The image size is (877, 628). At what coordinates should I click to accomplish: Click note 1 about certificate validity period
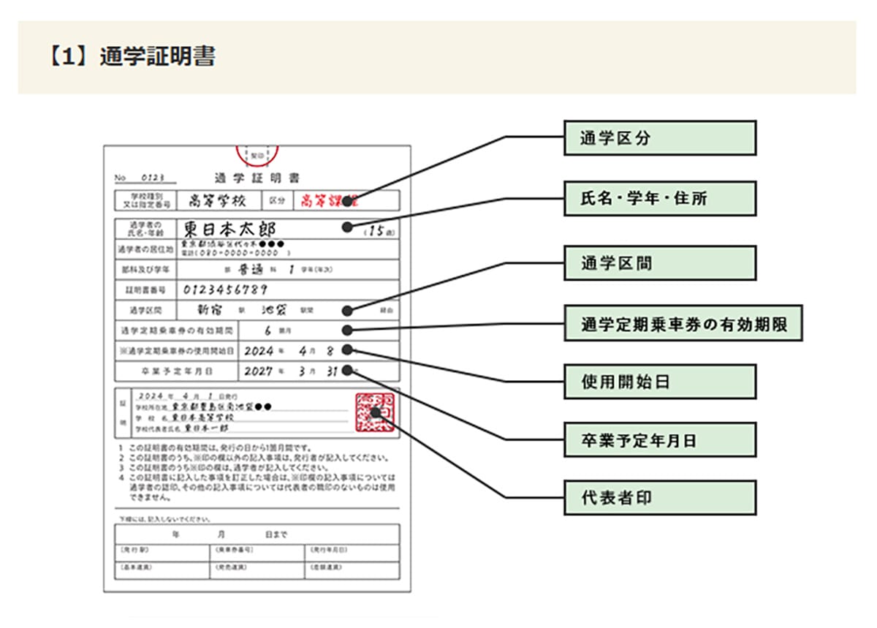click(215, 447)
